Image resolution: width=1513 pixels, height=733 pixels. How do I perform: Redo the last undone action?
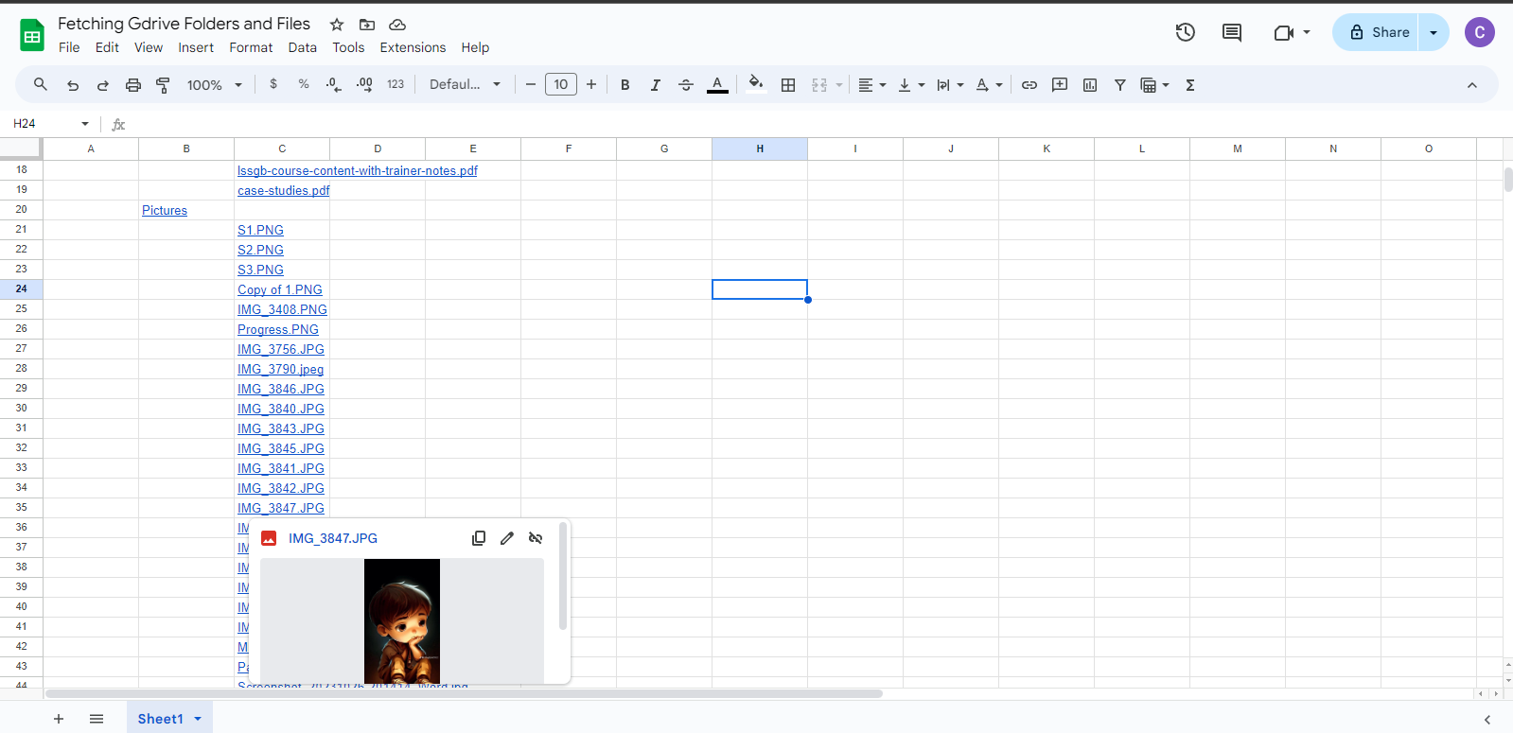click(x=103, y=85)
